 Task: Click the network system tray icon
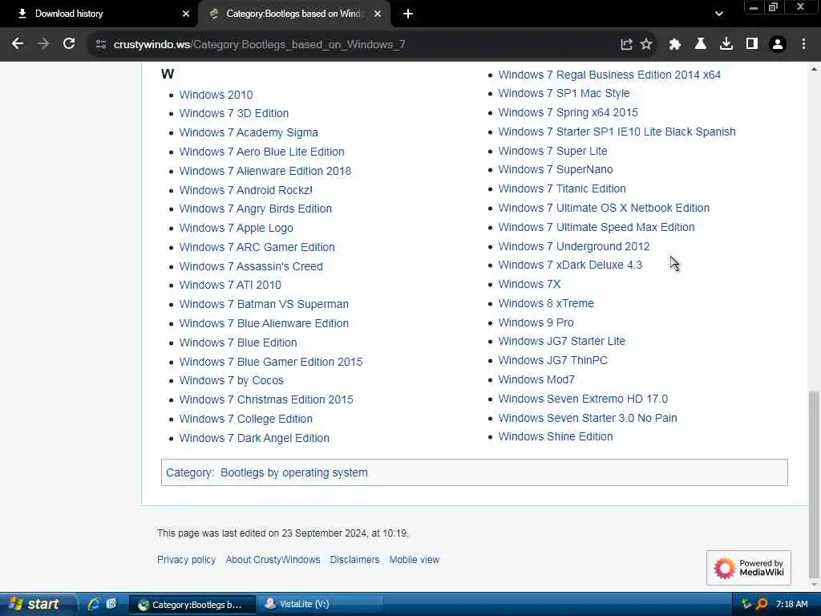tap(746, 604)
